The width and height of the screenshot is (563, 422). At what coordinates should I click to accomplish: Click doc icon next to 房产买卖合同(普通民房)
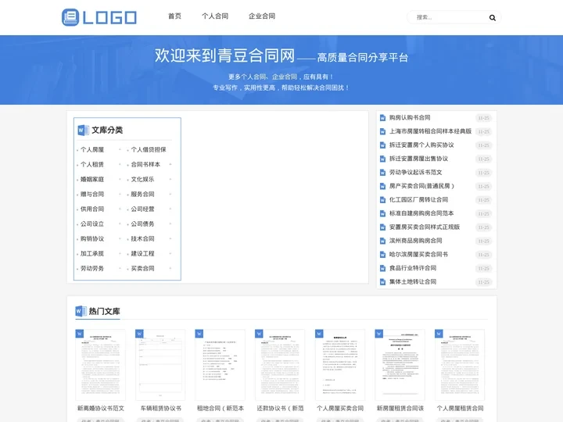coord(382,186)
